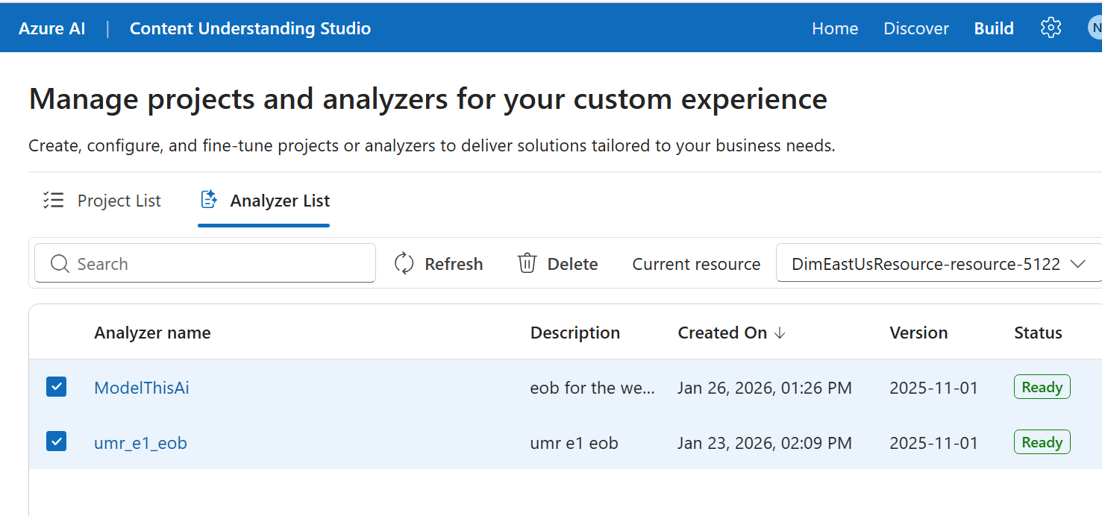Uncheck the ModelThisAi row checkbox
The image size is (1102, 516).
pos(56,387)
